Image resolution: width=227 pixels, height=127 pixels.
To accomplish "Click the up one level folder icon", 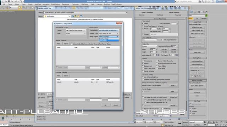I will (76, 16).
